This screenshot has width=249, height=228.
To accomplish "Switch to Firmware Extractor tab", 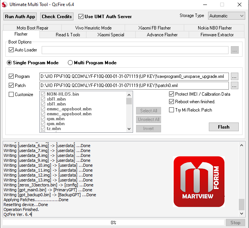I will [x=217, y=35].
